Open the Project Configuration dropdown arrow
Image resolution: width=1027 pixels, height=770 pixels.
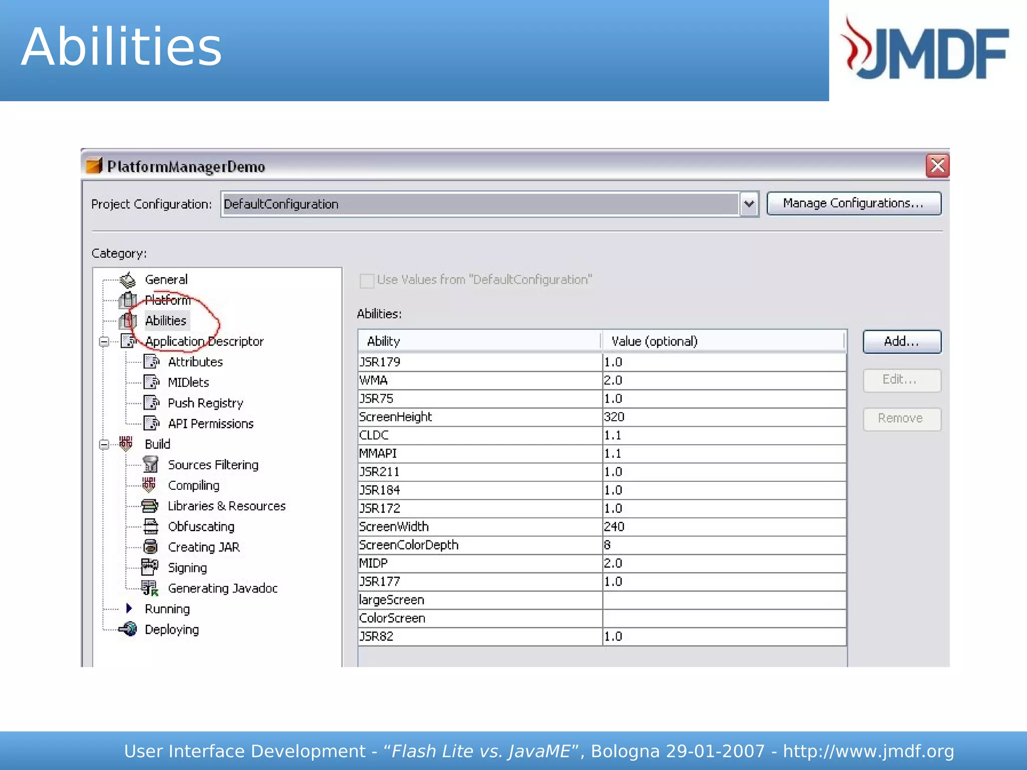click(x=749, y=204)
